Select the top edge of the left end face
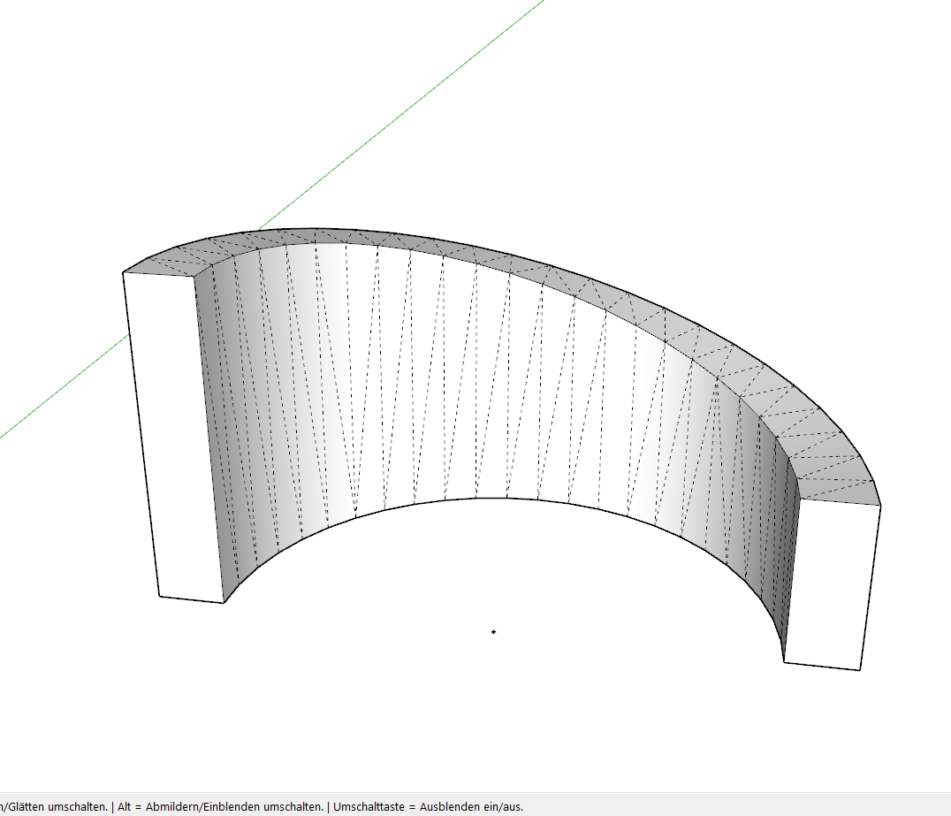 [x=159, y=276]
